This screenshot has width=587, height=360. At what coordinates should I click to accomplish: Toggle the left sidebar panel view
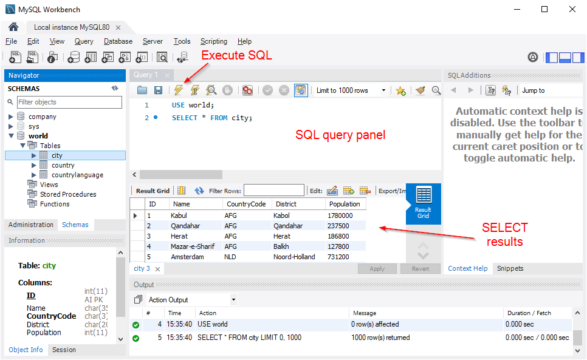552,58
